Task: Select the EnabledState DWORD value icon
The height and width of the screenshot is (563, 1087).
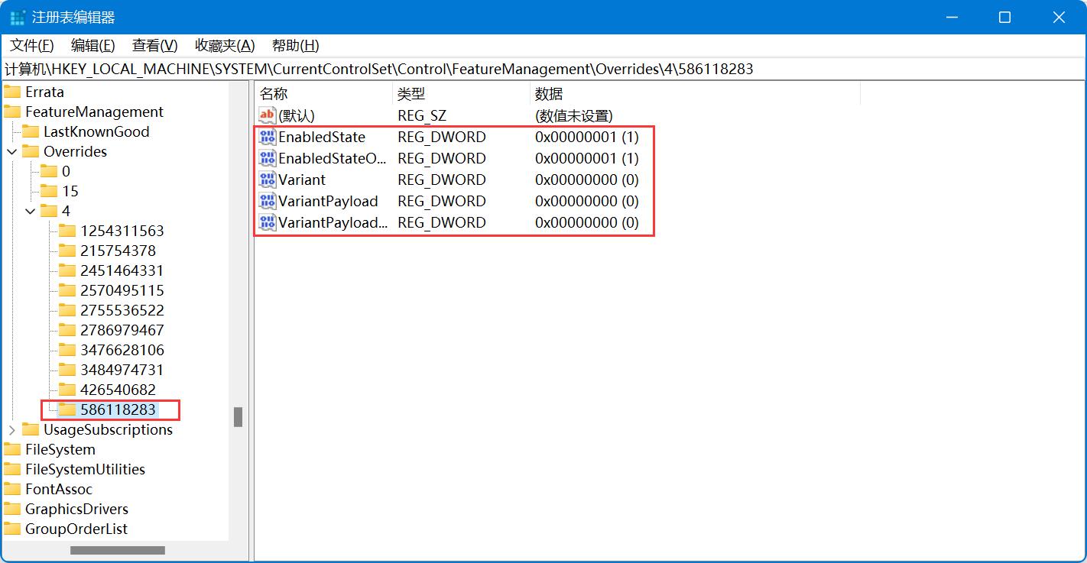Action: (x=268, y=138)
